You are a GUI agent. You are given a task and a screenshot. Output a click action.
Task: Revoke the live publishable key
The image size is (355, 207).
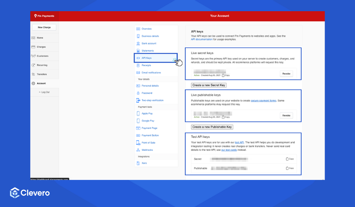point(286,115)
